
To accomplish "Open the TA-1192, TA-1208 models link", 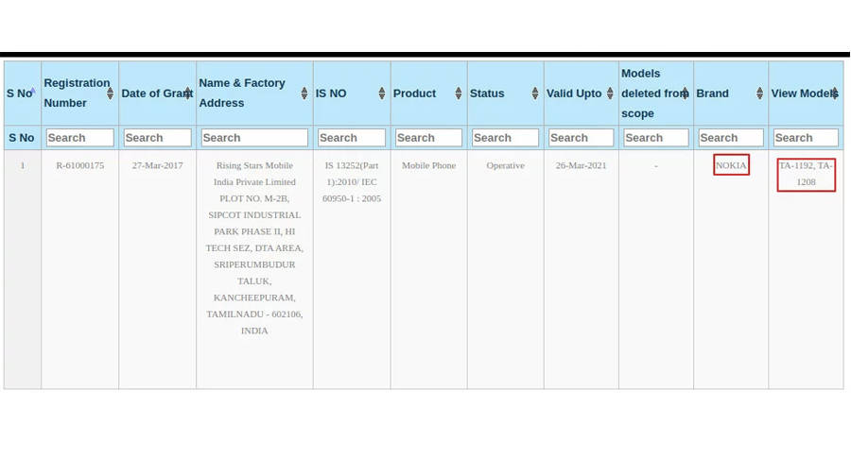I will point(806,174).
